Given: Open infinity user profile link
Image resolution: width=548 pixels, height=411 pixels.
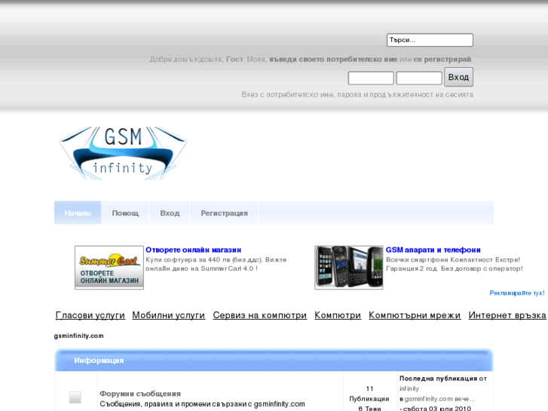Looking at the screenshot, I should tap(409, 388).
